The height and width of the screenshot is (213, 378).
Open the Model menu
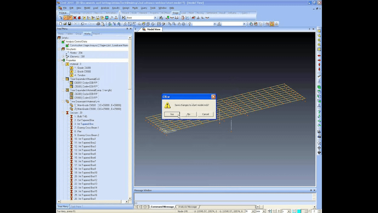(x=87, y=8)
